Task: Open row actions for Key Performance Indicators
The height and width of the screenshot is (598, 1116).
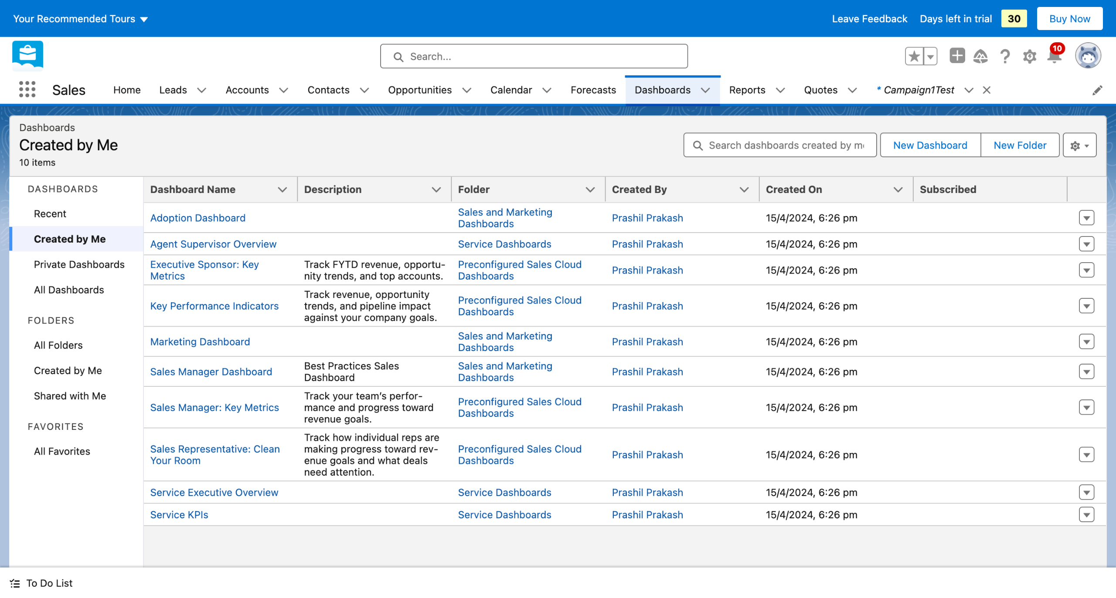Action: pos(1086,306)
